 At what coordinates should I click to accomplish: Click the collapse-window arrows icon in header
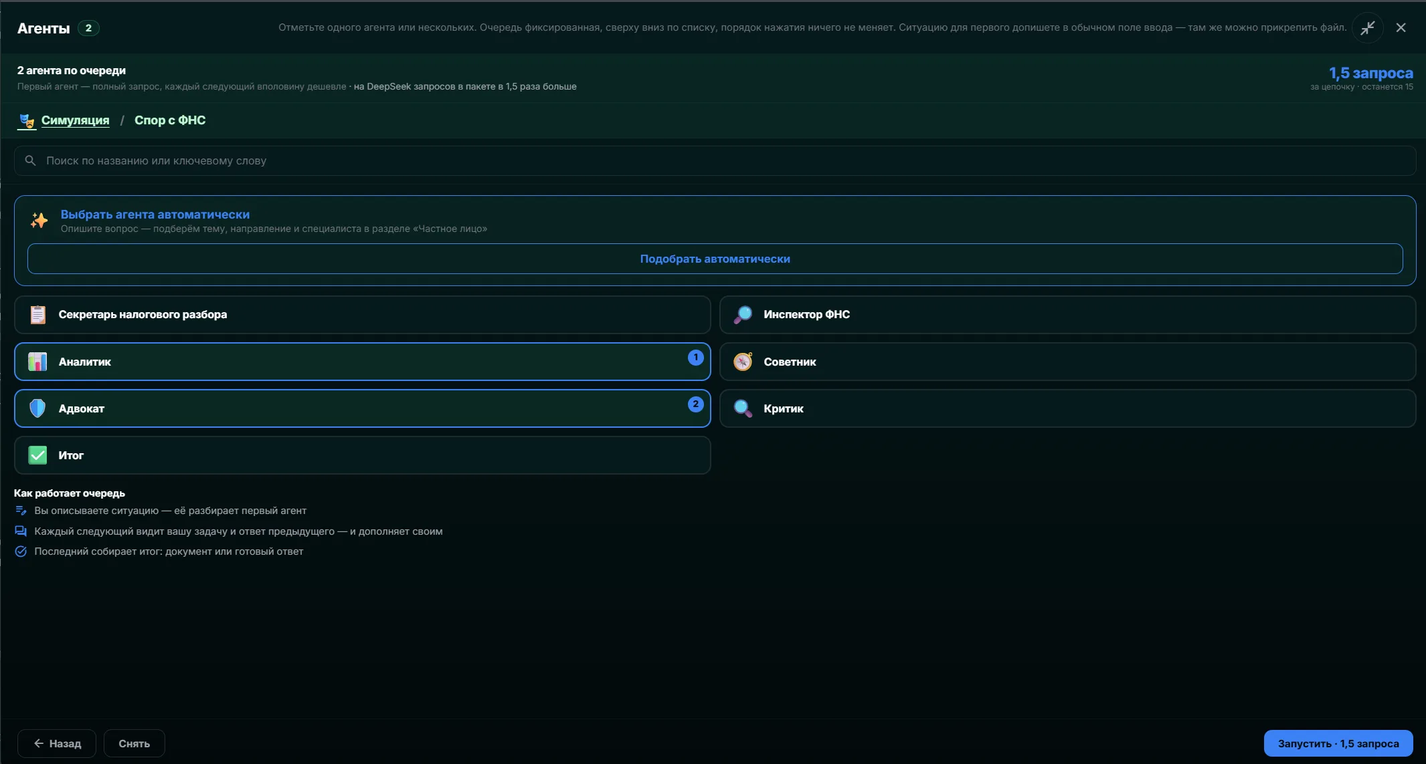click(1367, 27)
